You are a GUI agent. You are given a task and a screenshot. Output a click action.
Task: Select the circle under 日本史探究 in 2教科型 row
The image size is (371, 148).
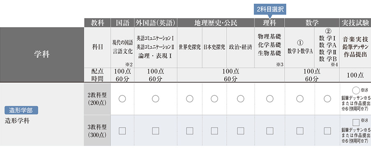[214, 99]
